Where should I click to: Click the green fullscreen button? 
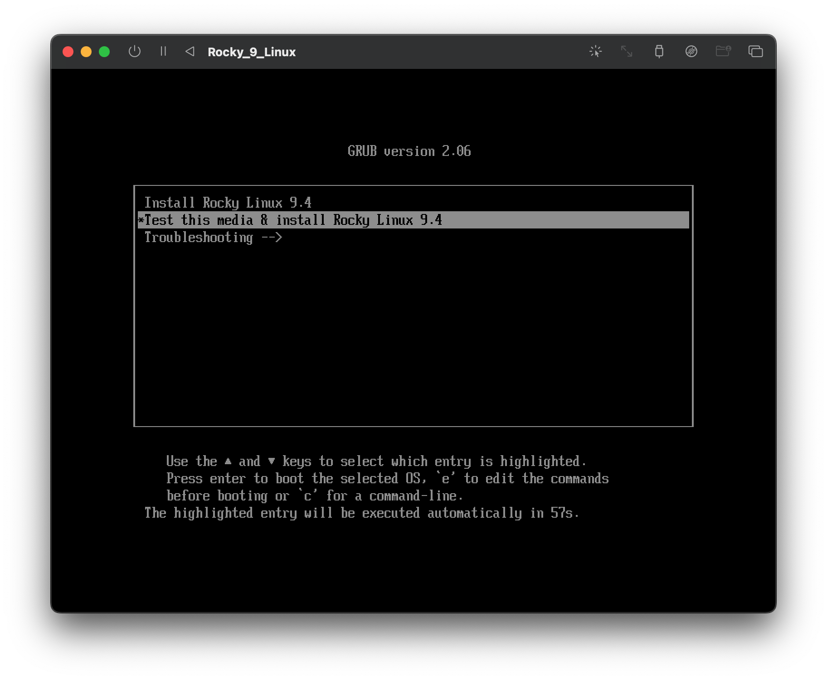[x=104, y=52]
